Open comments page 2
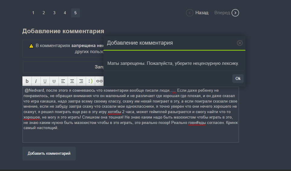The height and width of the screenshot is (171, 291). point(44,13)
